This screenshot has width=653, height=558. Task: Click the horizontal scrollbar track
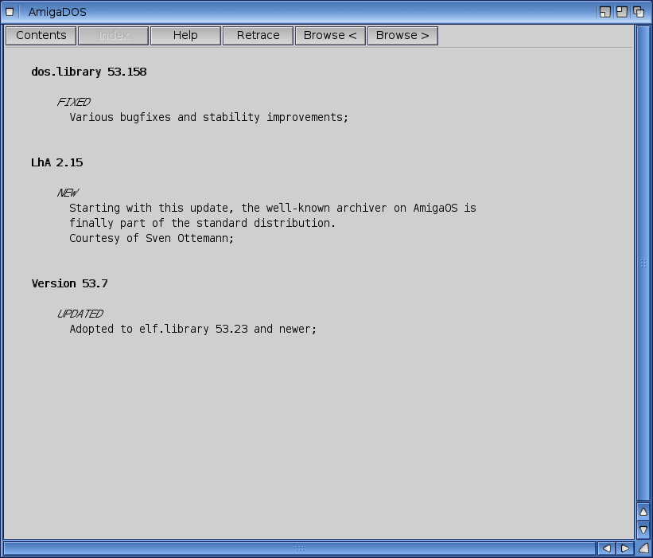[x=300, y=548]
